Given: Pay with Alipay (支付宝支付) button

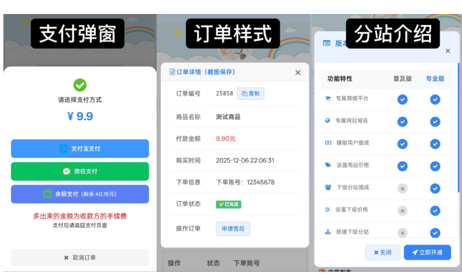Looking at the screenshot, I should point(80,149).
